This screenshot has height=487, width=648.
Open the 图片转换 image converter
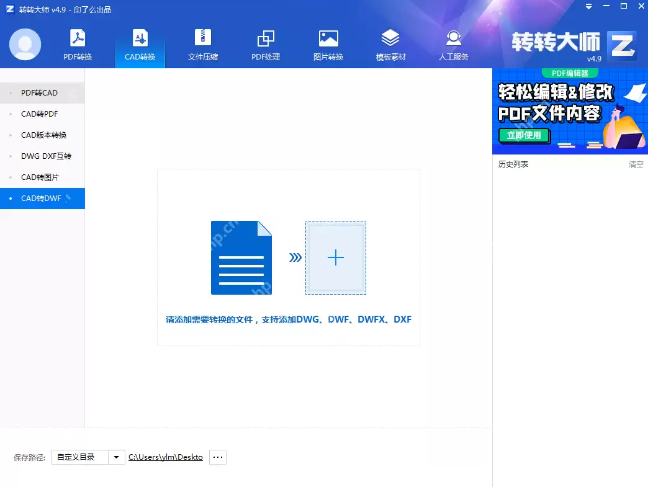click(328, 43)
